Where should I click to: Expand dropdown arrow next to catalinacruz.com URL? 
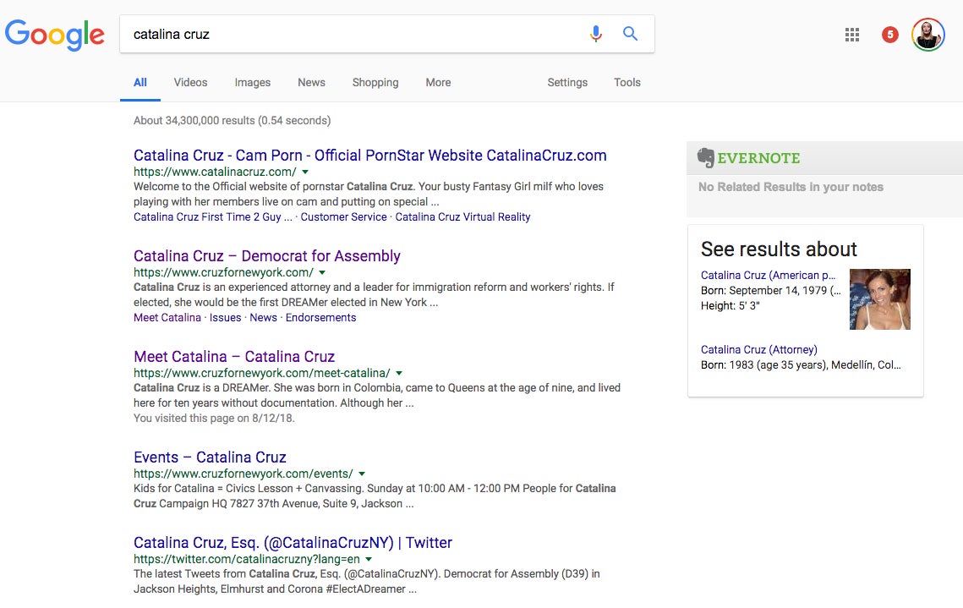coord(305,172)
